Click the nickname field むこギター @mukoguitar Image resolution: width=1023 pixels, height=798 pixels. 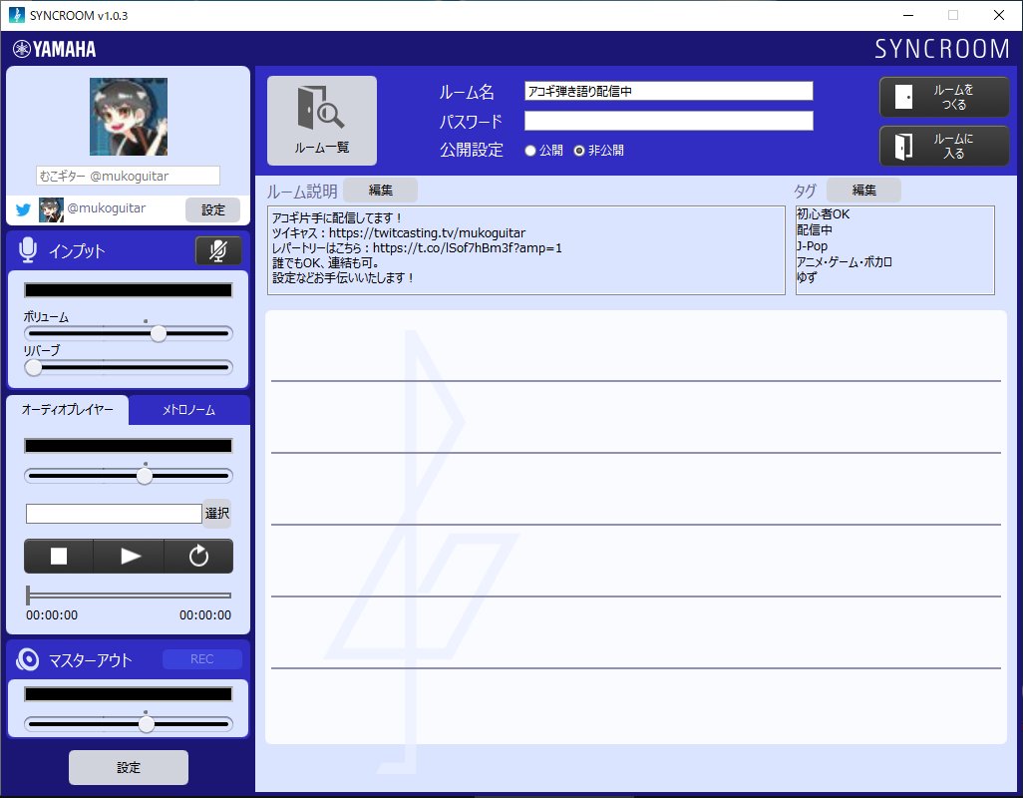tap(128, 176)
